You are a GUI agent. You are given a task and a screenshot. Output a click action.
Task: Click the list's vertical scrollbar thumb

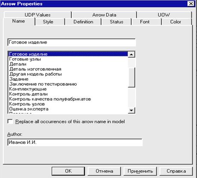pyautogui.click(x=131, y=77)
